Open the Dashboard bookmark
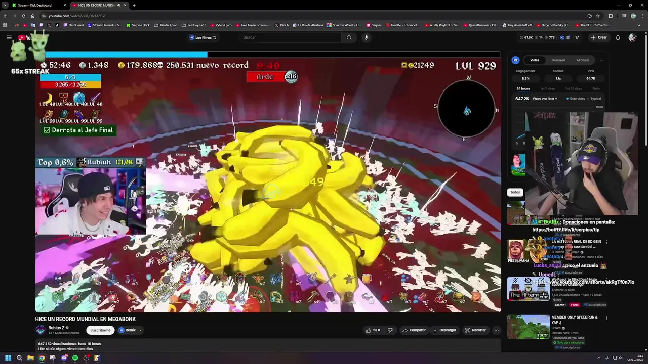The width and height of the screenshot is (648, 364). (73, 25)
